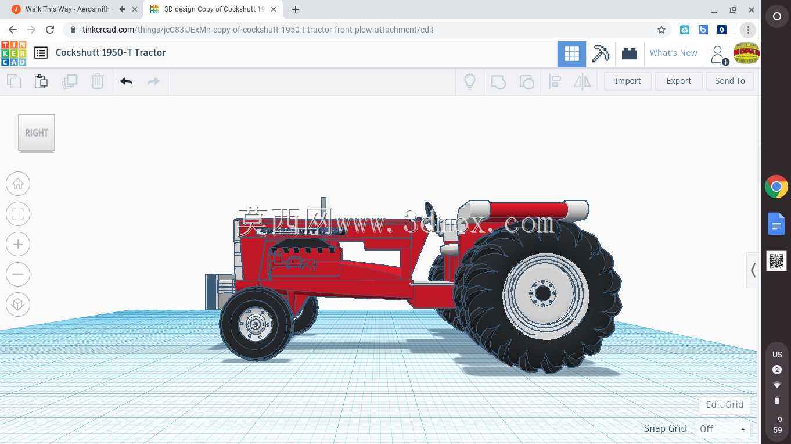The image size is (791, 444).
Task: Reset to home view
Action: tap(18, 184)
